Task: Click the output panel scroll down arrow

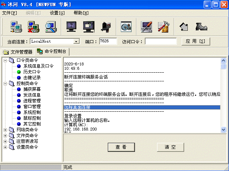Action: click(223, 129)
